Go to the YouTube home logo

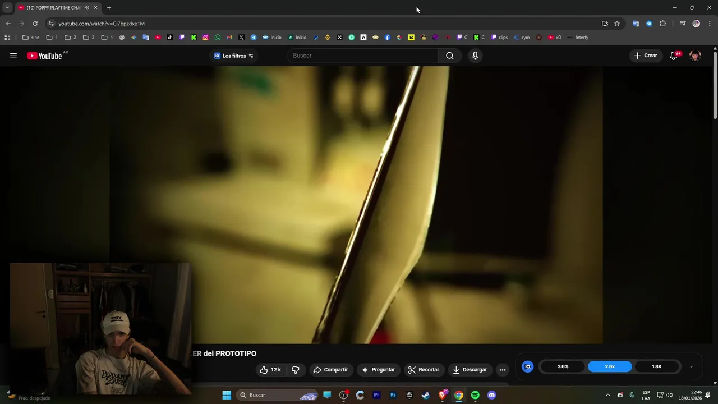45,56
